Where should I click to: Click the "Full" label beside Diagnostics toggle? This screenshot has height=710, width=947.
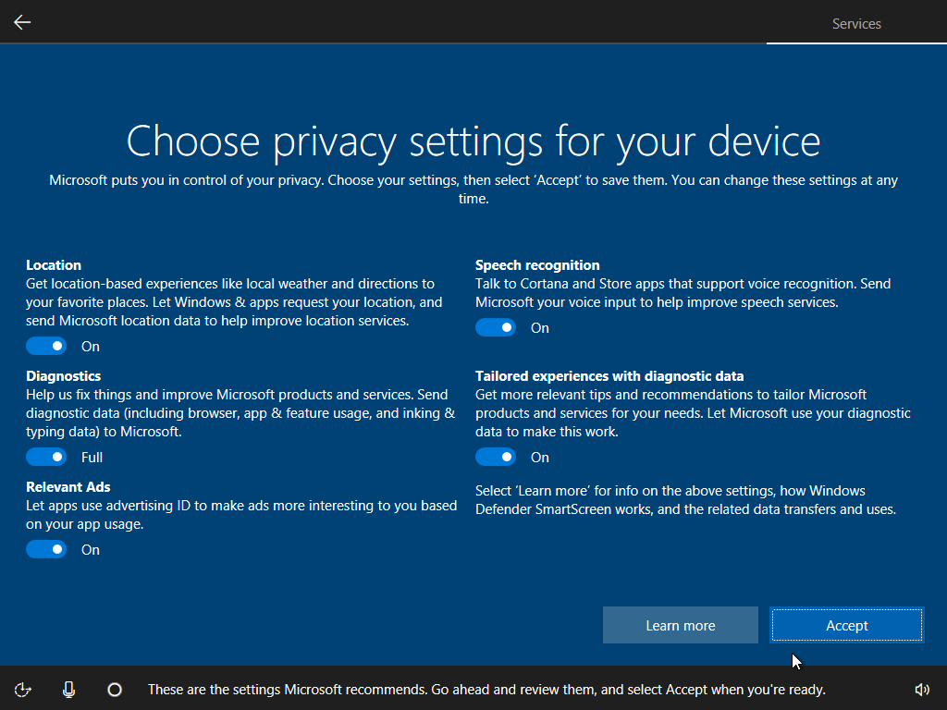tap(92, 457)
